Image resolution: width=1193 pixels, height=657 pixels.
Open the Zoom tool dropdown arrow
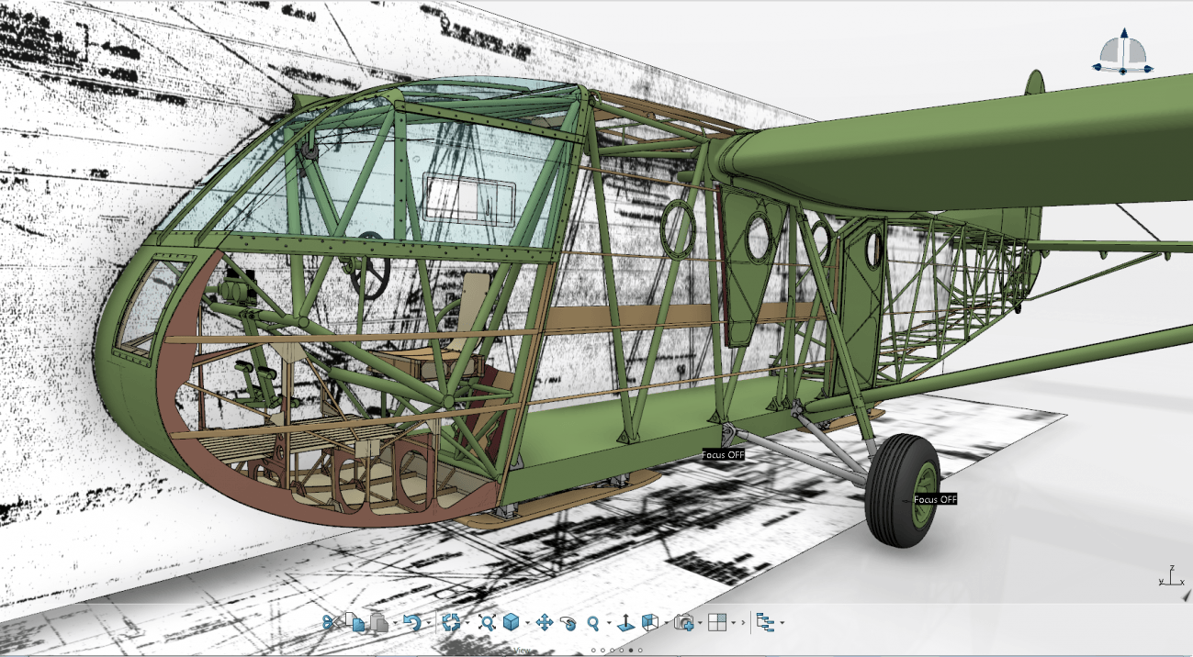(x=609, y=624)
